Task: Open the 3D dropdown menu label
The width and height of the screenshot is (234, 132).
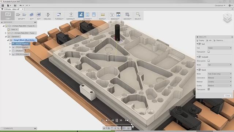Action: [39, 19]
